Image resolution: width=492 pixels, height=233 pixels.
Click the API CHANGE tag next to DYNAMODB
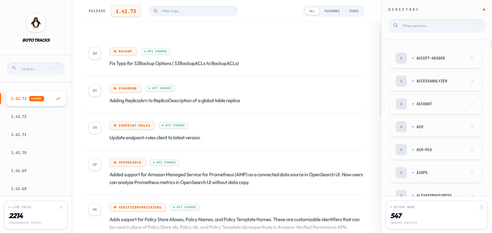click(160, 88)
